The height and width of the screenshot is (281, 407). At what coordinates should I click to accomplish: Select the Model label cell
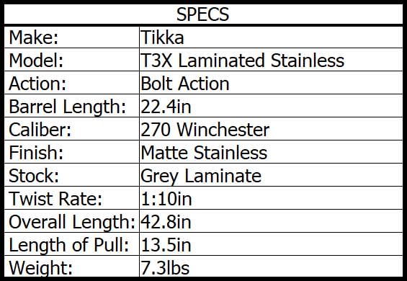(x=71, y=60)
